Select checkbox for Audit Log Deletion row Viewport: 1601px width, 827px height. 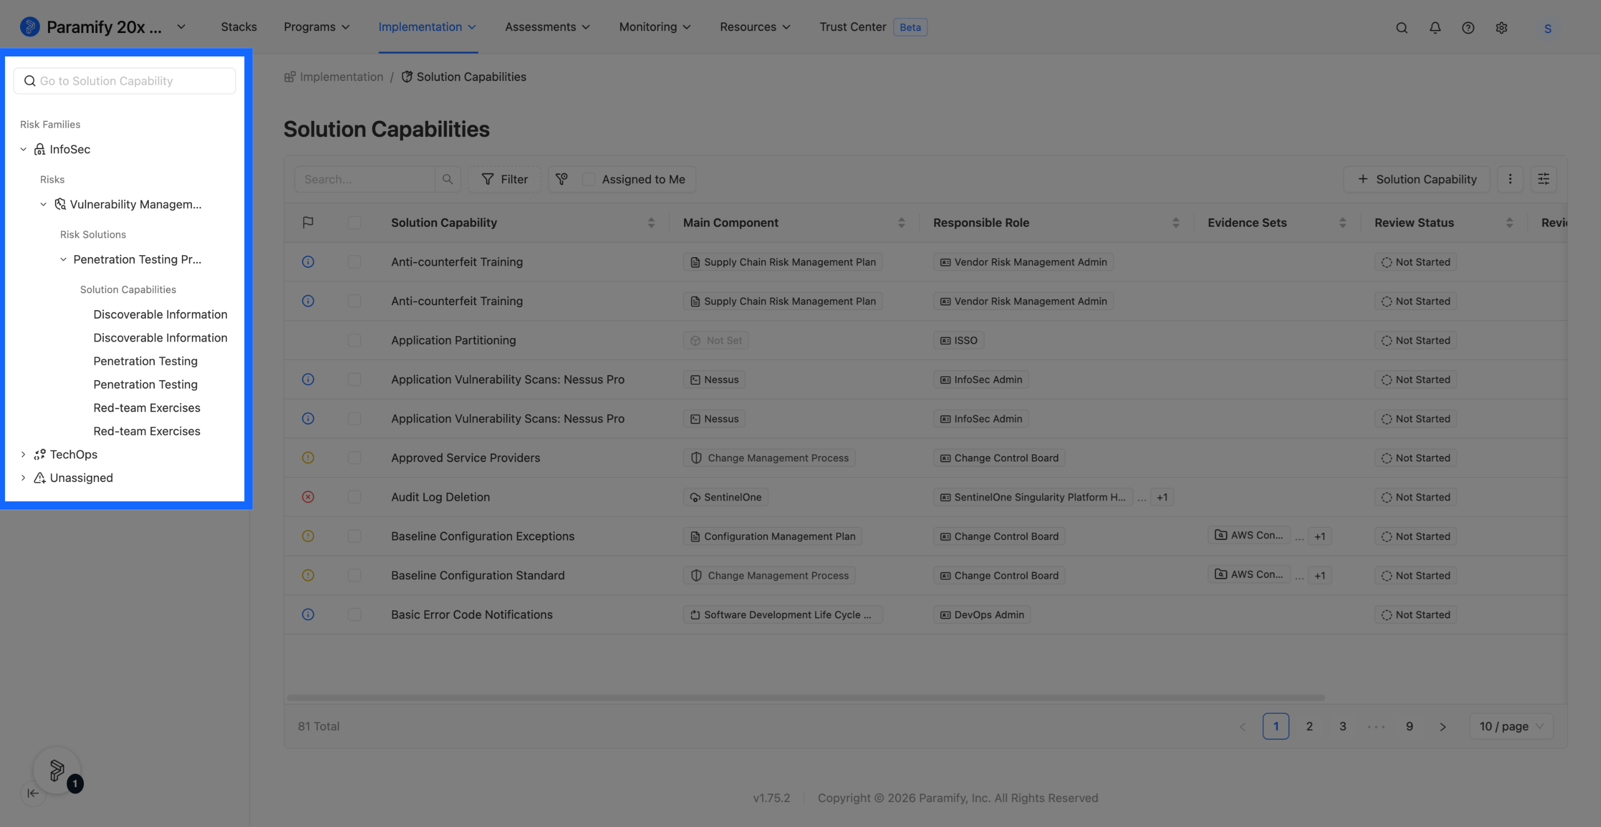[354, 497]
